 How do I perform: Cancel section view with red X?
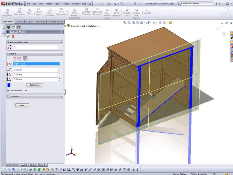click(13, 36)
